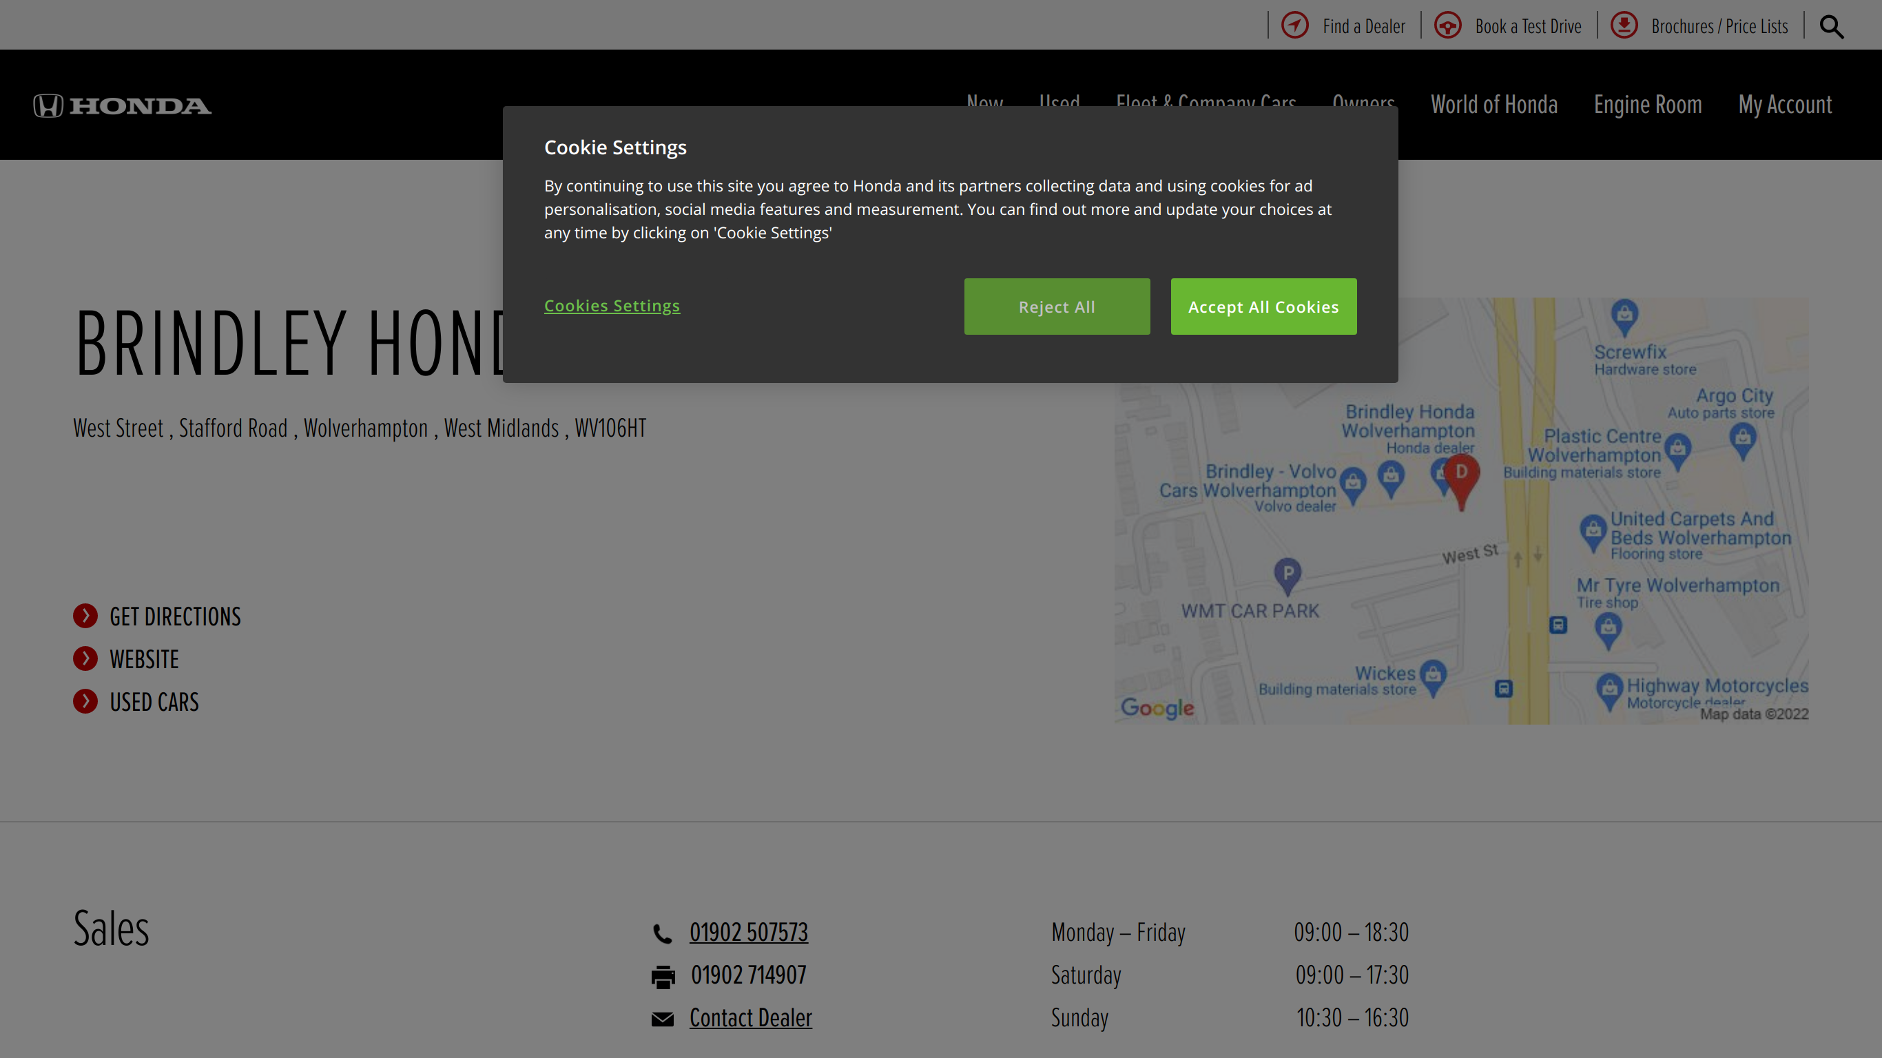Click the Sales section heading
This screenshot has height=1058, width=1882.
111,929
